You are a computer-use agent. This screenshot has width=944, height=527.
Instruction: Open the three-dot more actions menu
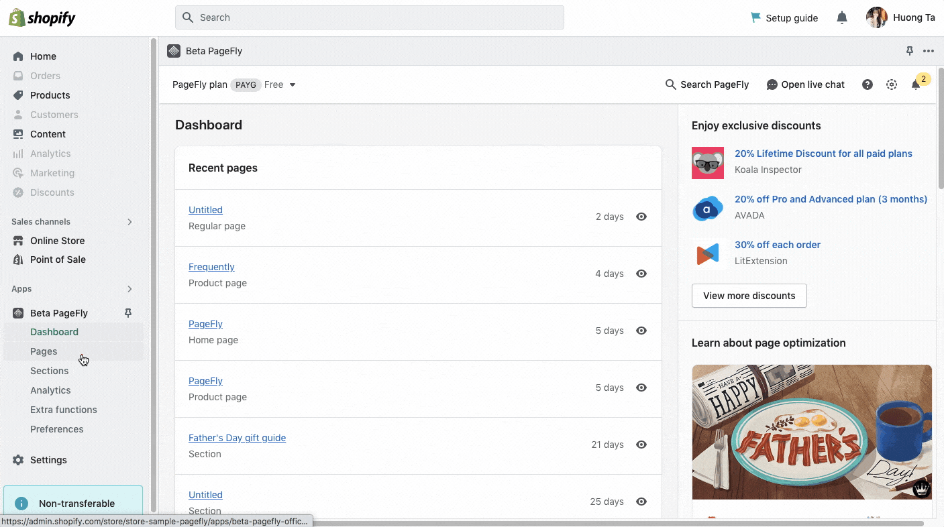click(x=929, y=51)
